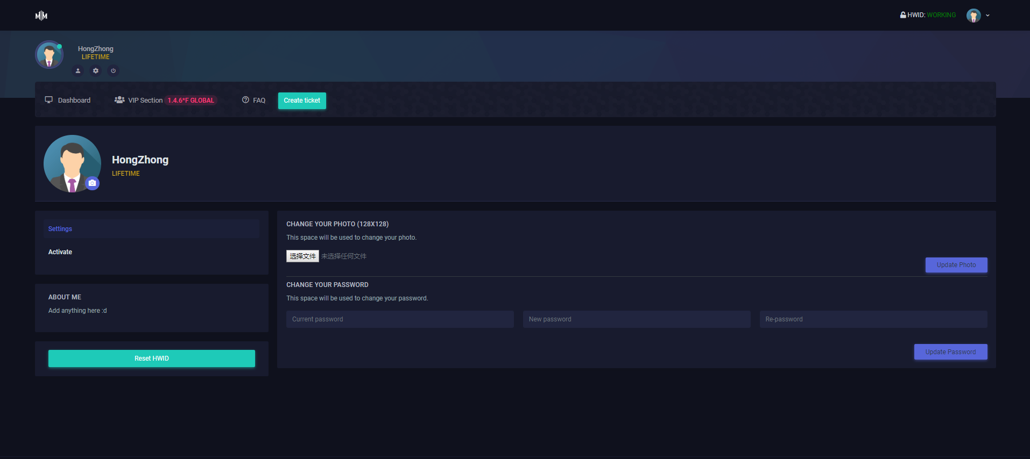Click the FAQ question mark icon
Viewport: 1030px width, 459px height.
245,100
